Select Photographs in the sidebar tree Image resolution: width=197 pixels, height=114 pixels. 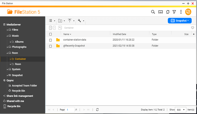point(19,47)
